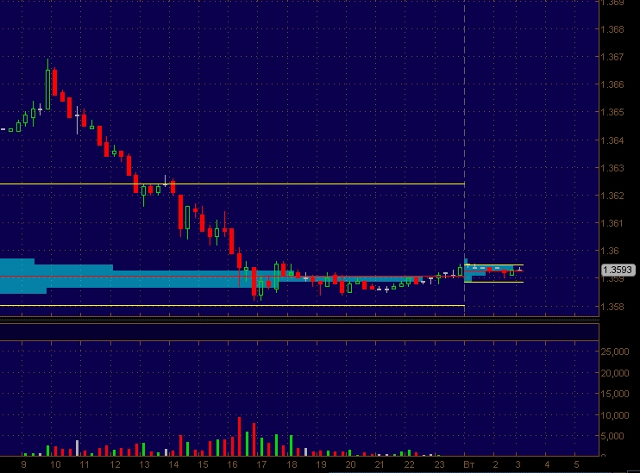
Task: Click the hour 14 time axis label
Action: pyautogui.click(x=173, y=464)
